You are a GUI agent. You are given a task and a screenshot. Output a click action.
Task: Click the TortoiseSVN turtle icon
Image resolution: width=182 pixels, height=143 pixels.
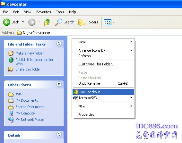click(x=75, y=98)
